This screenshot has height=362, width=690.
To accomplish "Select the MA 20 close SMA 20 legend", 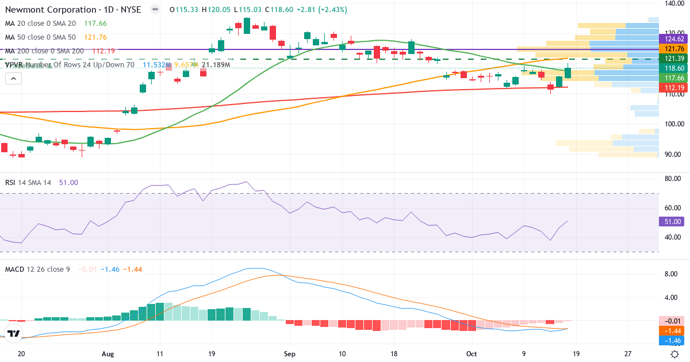I will point(40,24).
